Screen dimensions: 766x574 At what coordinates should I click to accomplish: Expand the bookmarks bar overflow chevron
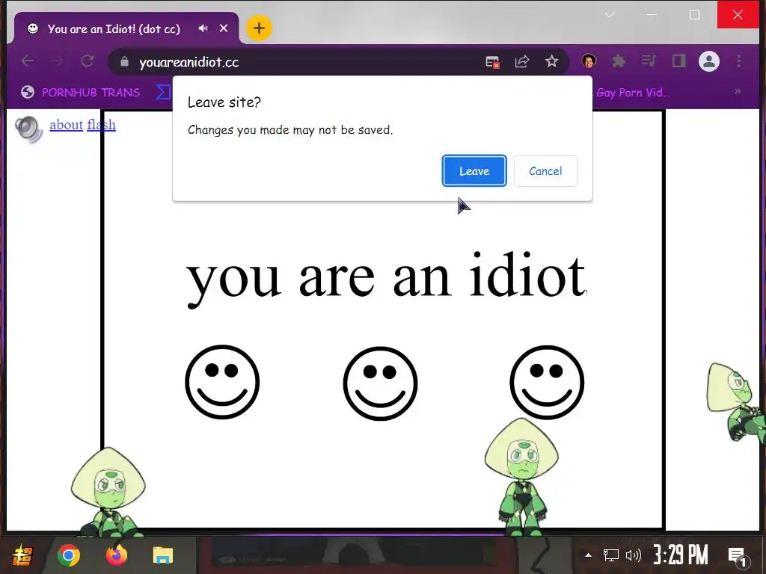(x=737, y=91)
